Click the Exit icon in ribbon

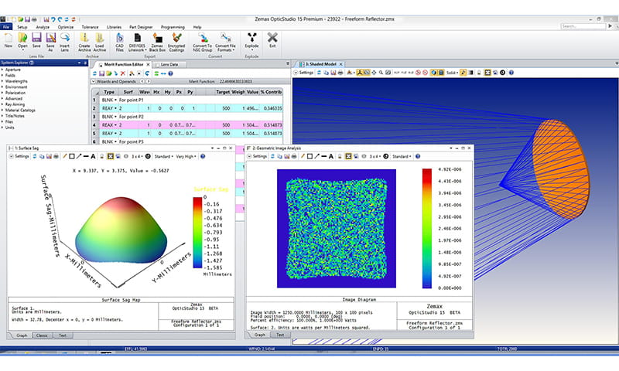(272, 40)
